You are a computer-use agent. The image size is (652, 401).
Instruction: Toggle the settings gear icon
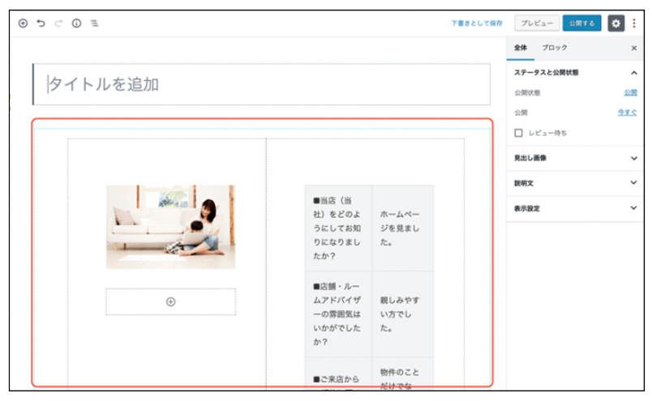(x=616, y=23)
